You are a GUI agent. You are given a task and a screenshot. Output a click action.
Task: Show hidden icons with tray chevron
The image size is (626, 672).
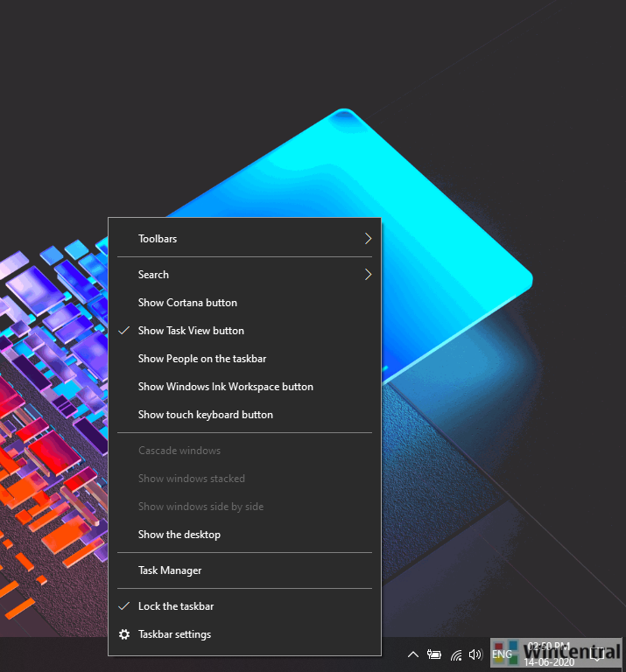point(413,654)
